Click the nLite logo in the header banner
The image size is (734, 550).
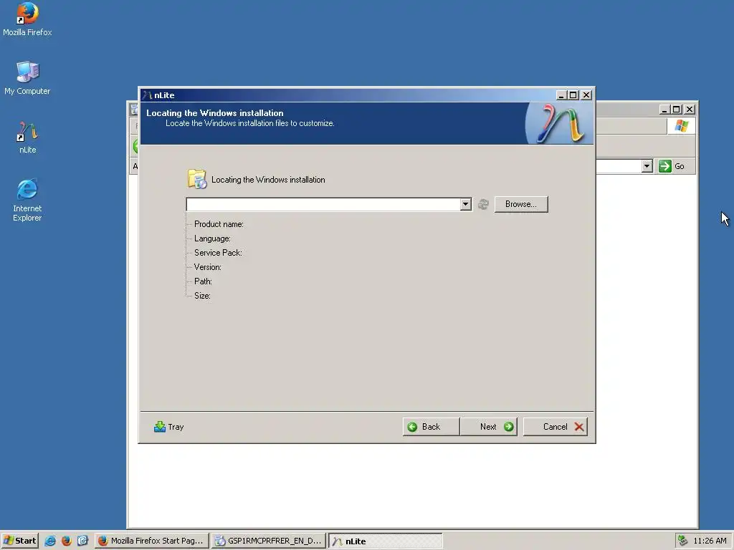pos(559,123)
